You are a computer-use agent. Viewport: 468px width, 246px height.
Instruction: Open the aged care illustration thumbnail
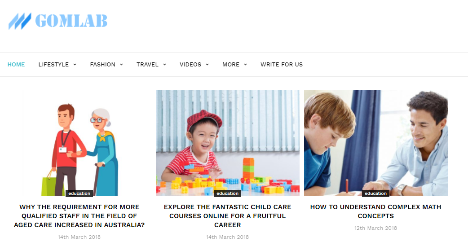79,143
